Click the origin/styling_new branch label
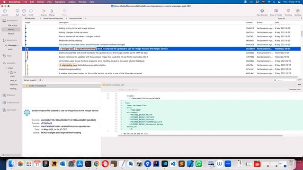Image resolution: width=303 pixels, height=170 pixels. click(x=68, y=65)
